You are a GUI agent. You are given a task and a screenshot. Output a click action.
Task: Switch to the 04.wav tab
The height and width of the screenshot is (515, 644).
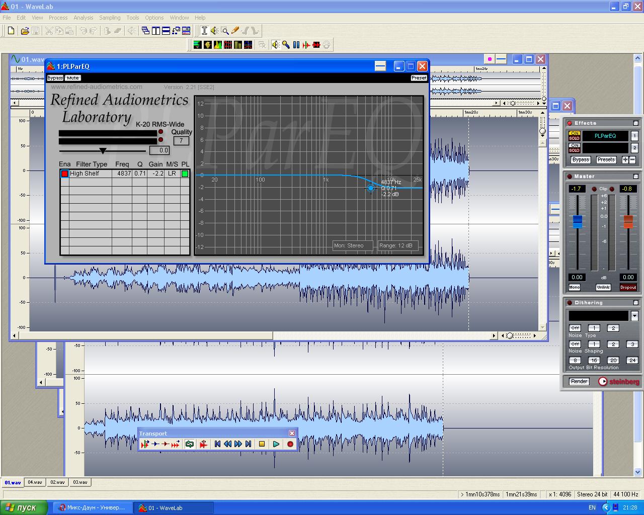pyautogui.click(x=35, y=482)
